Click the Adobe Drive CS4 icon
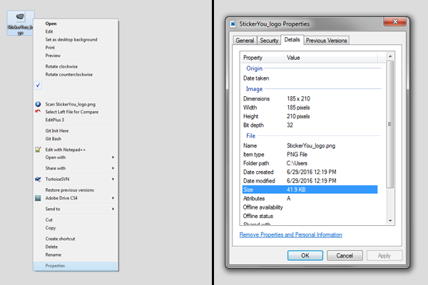Image resolution: width=428 pixels, height=285 pixels. 38,197
